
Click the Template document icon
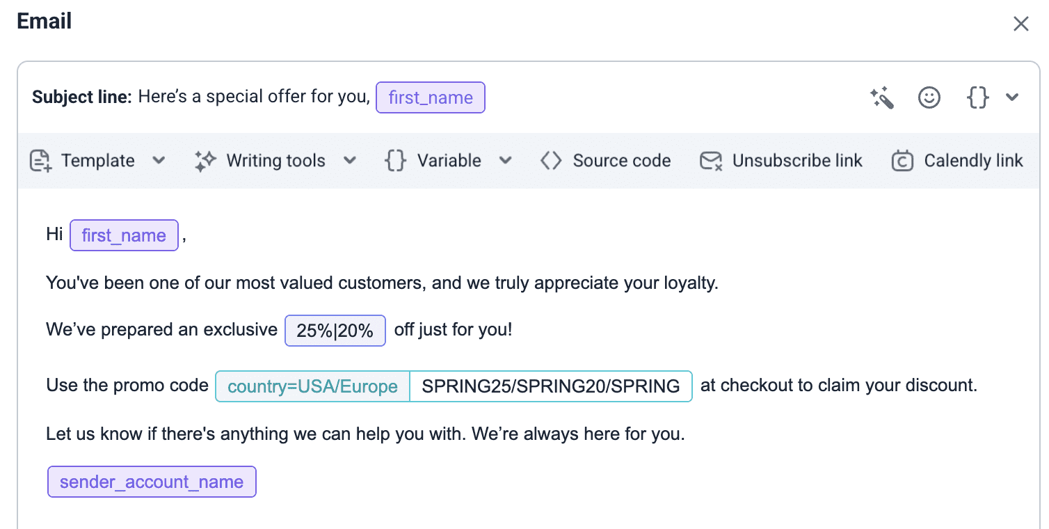[40, 161]
